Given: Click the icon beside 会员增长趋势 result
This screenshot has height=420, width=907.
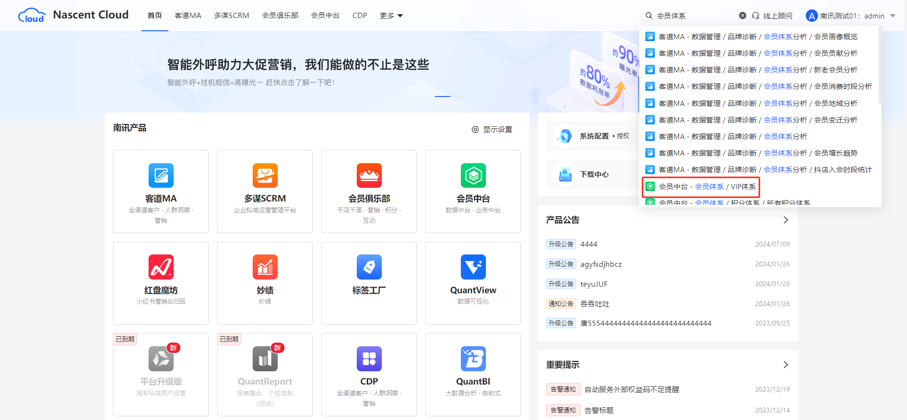Looking at the screenshot, I should 650,153.
